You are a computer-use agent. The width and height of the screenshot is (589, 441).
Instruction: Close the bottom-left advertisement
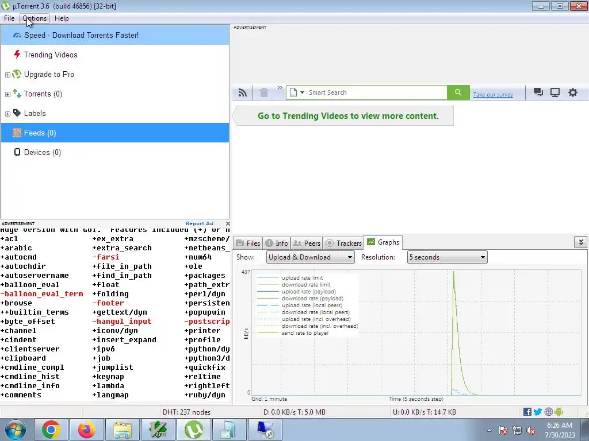[x=228, y=223]
